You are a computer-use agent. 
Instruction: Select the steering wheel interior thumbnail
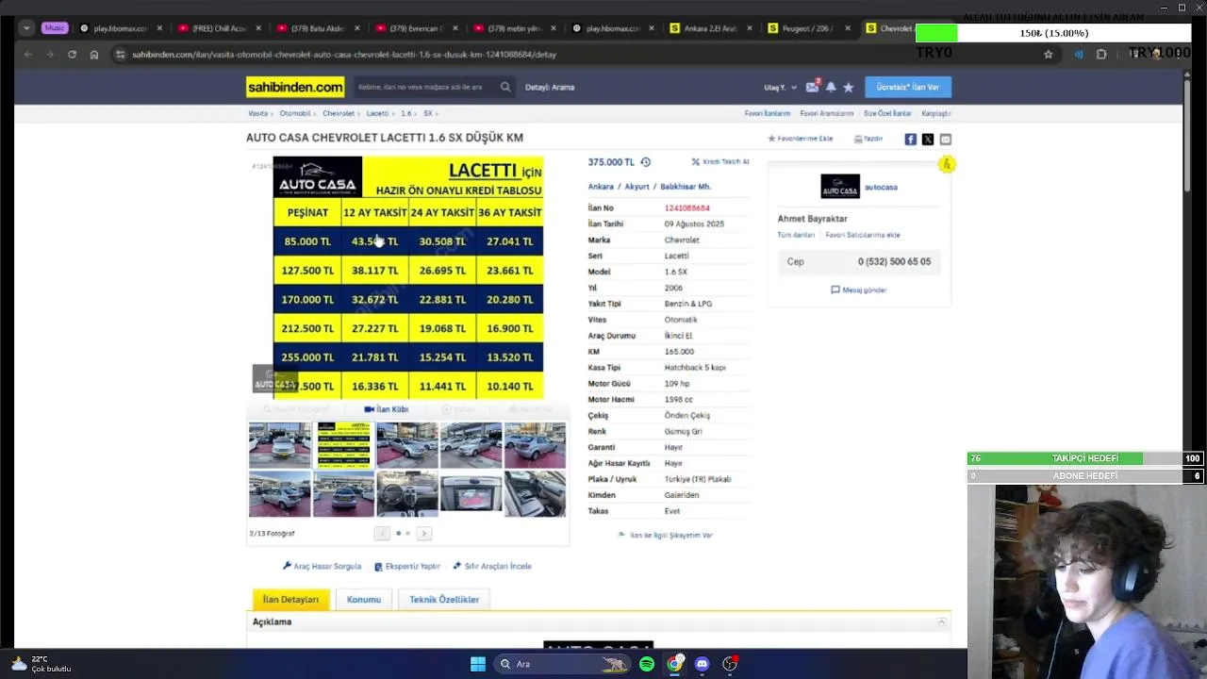point(407,494)
